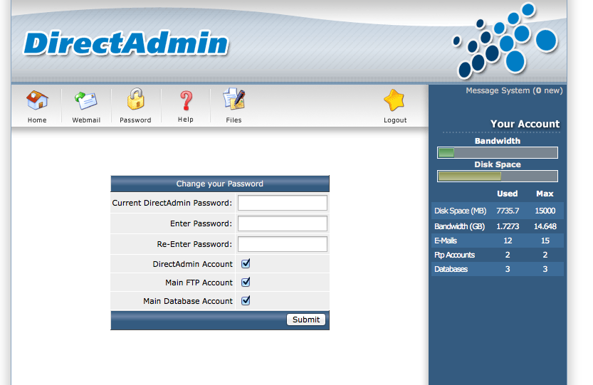
Task: Click Bandwidth (GB) row label
Action: click(459, 226)
